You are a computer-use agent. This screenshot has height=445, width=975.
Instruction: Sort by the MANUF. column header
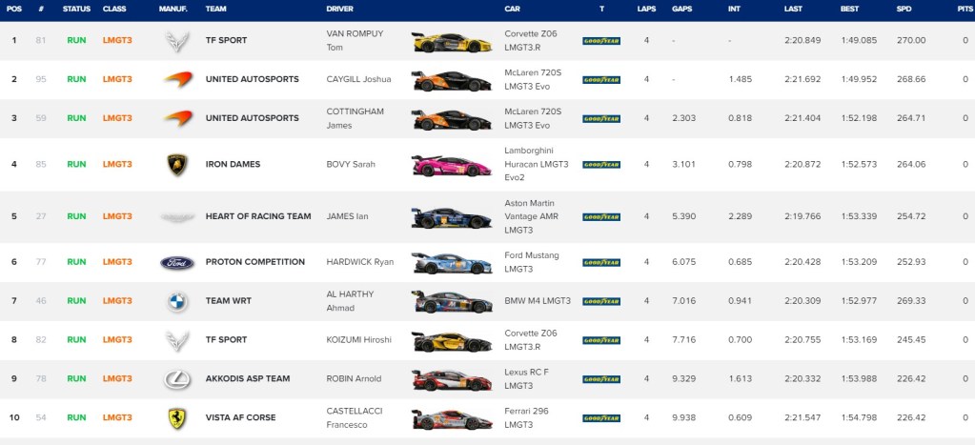tap(173, 10)
